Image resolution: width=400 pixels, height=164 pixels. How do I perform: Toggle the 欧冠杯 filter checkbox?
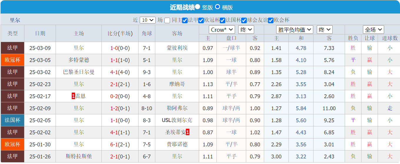[x=201, y=20]
